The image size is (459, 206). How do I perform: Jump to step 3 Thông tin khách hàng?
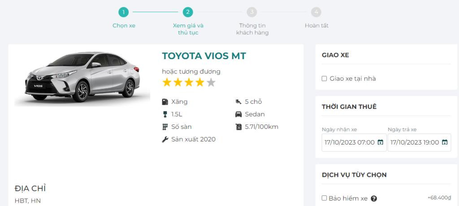coord(252,12)
